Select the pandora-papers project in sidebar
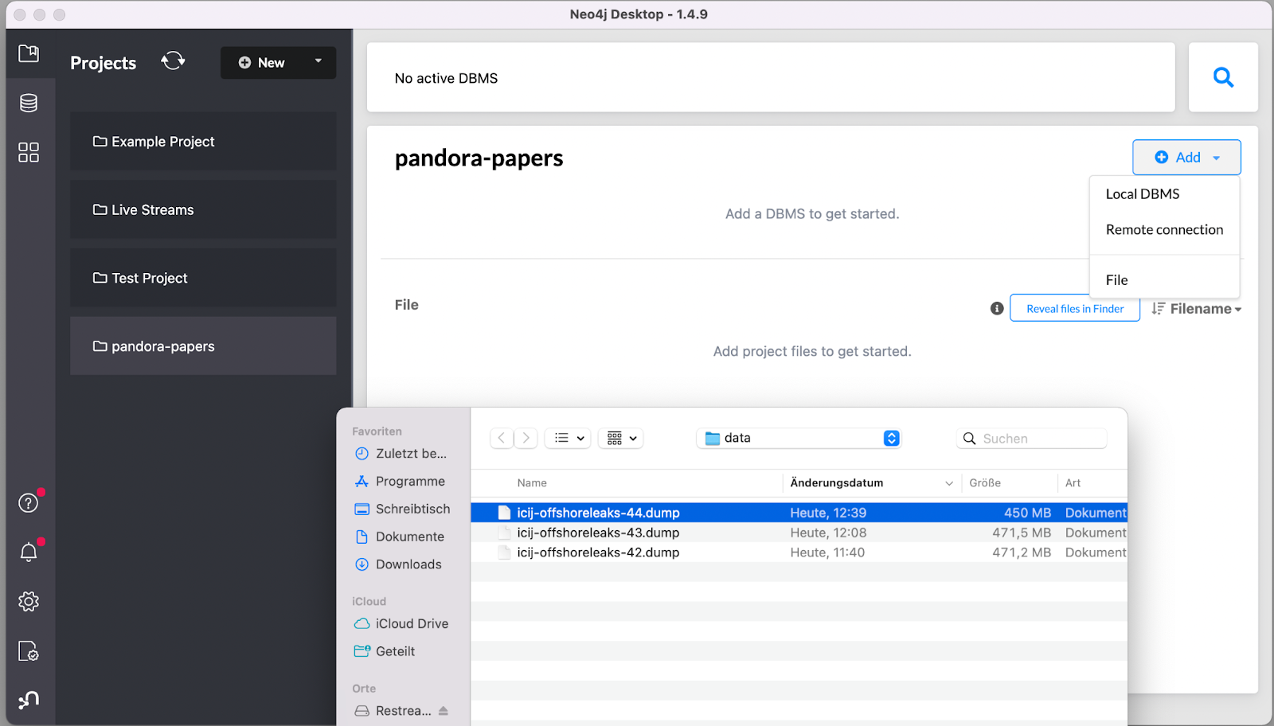Image resolution: width=1274 pixels, height=726 pixels. (x=203, y=346)
